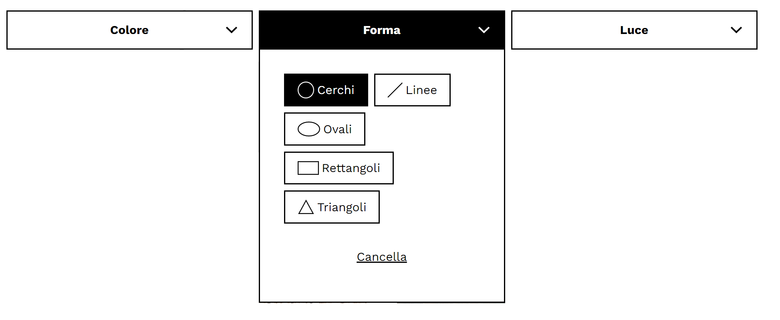
Task: Enable the Rettangoli shape filter
Action: click(339, 168)
